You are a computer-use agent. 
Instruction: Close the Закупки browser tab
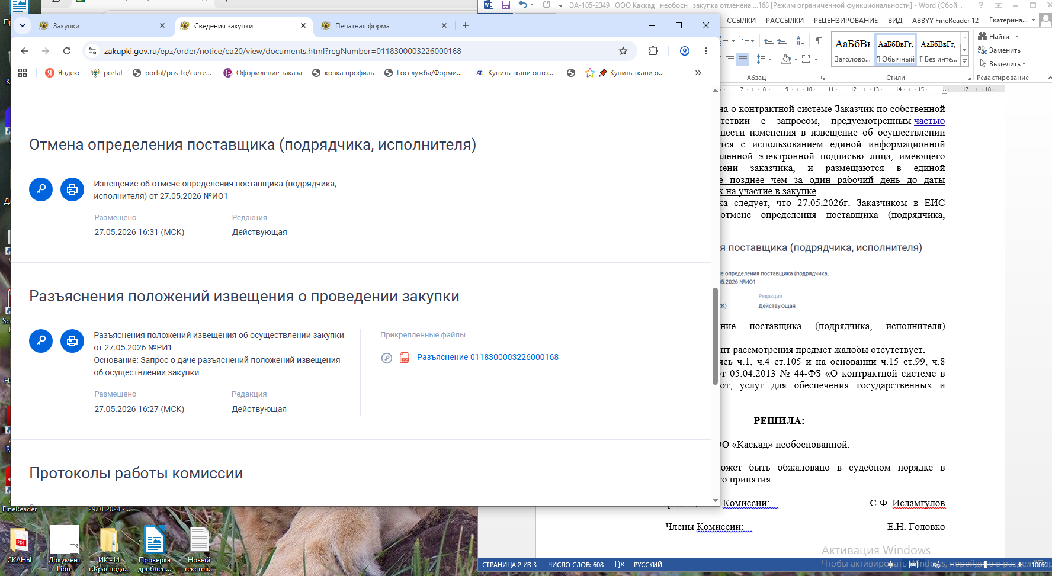[x=162, y=25]
